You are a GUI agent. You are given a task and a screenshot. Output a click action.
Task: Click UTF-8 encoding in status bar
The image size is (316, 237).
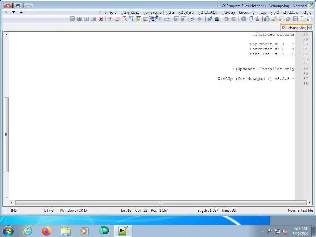click(48, 210)
